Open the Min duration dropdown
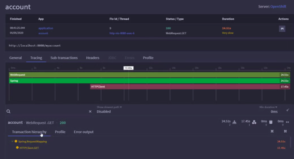 point(268,107)
